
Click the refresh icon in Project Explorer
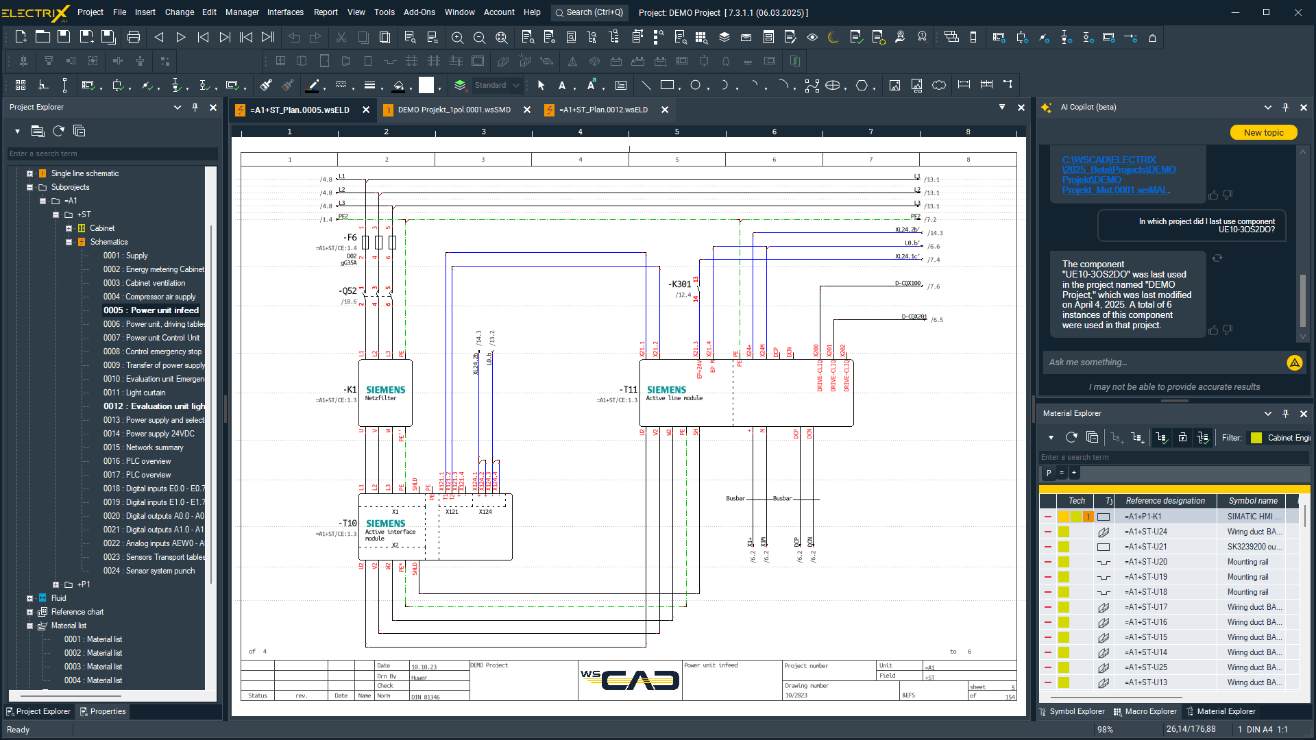[58, 131]
